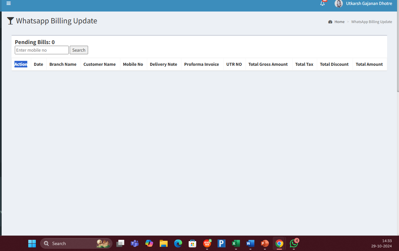Launch Microsoft Edge from taskbar
This screenshot has width=399, height=251.
(178, 243)
